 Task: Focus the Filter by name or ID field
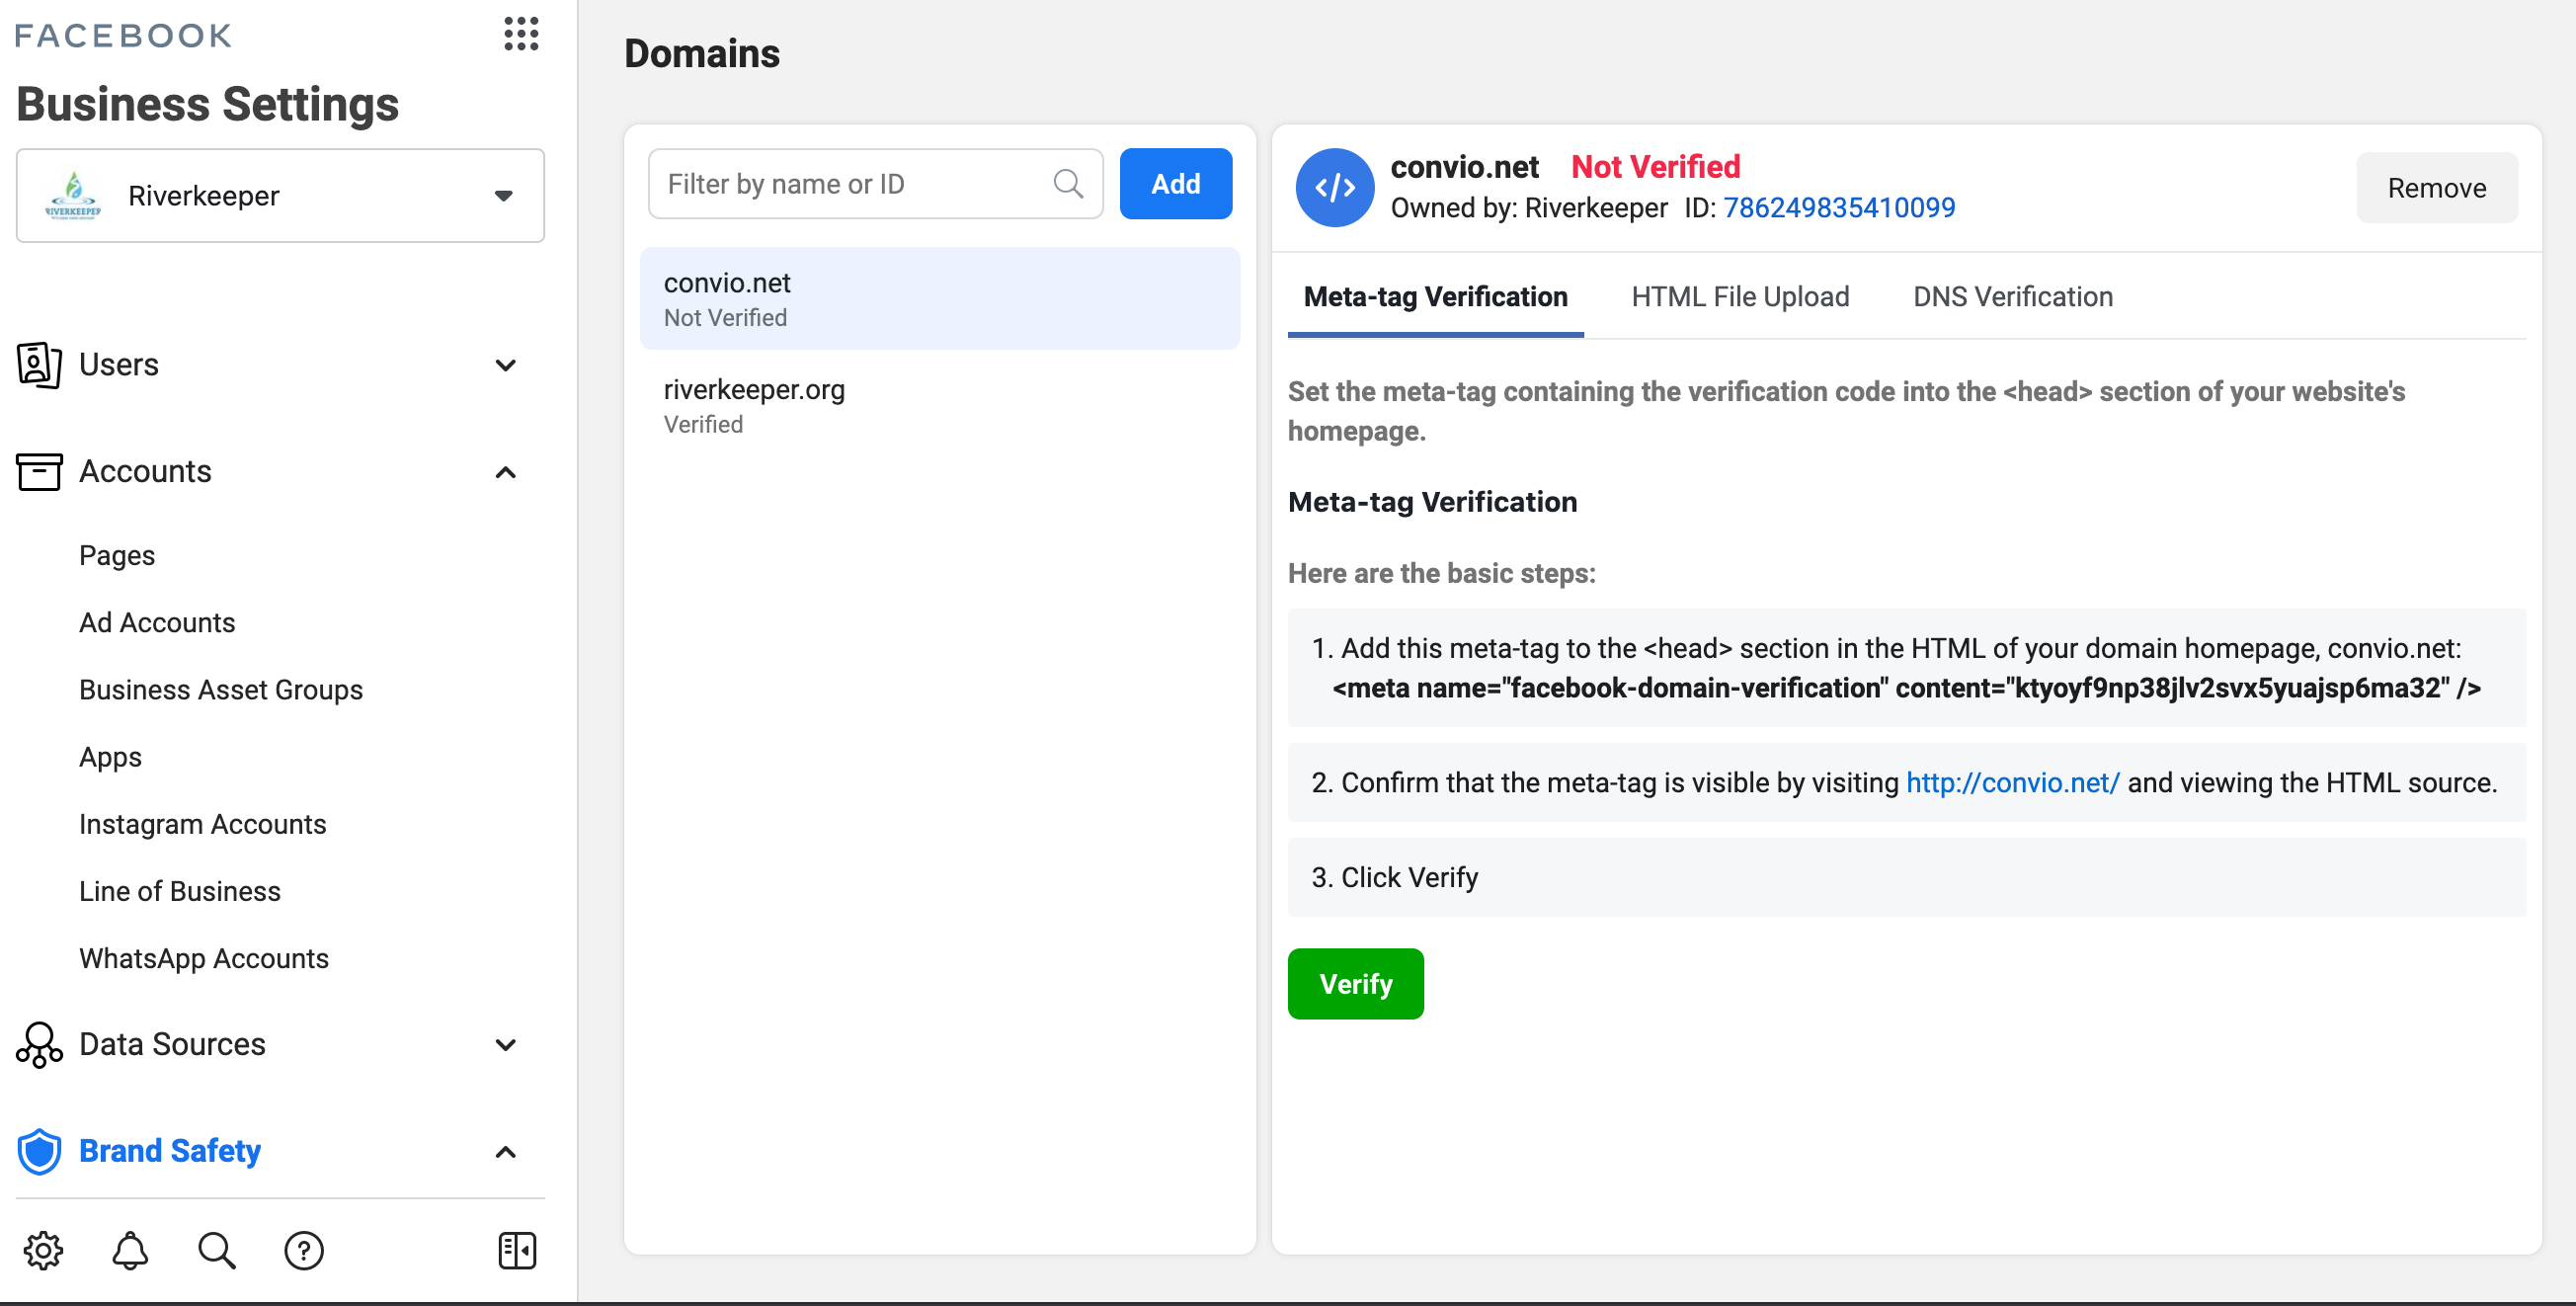pos(875,184)
